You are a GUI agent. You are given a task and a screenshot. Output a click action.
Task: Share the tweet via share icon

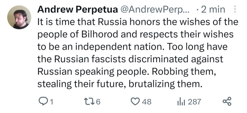tap(227, 101)
